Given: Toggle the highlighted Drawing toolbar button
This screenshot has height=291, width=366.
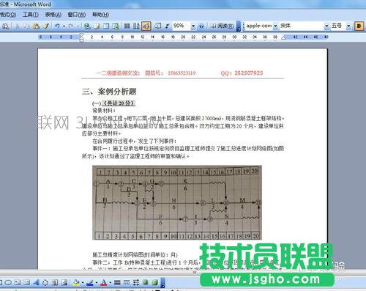Looking at the screenshot, I should point(146,26).
